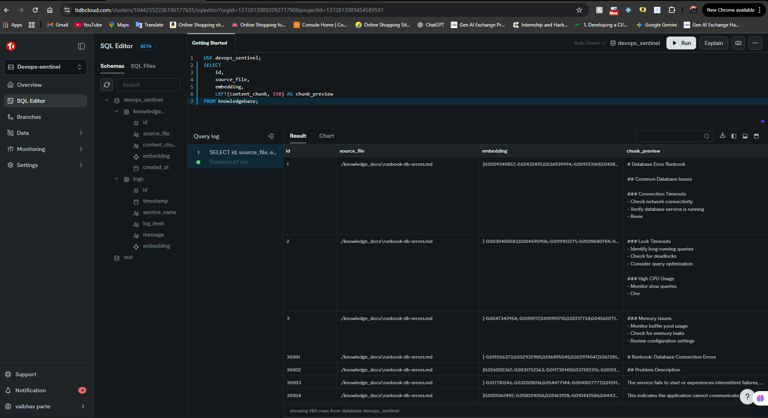768x418 pixels.
Task: Click the Explain button
Action: tap(713, 43)
